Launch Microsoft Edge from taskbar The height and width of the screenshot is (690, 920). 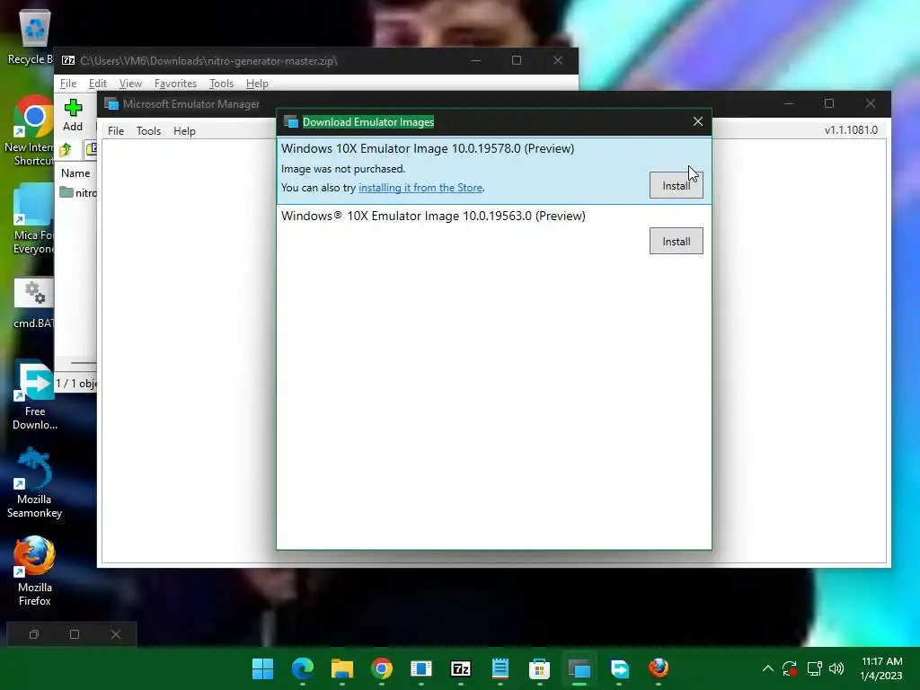tap(303, 668)
